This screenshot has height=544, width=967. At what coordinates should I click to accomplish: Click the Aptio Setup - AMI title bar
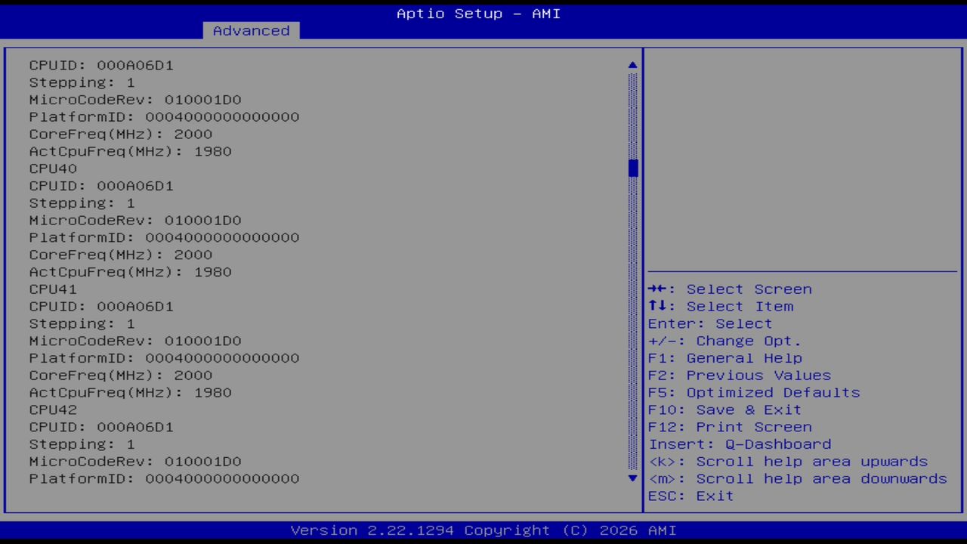pos(477,13)
